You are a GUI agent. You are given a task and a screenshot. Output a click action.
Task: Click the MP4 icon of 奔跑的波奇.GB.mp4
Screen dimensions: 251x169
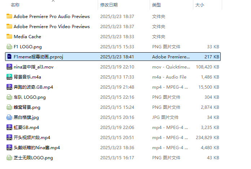pos(9,87)
